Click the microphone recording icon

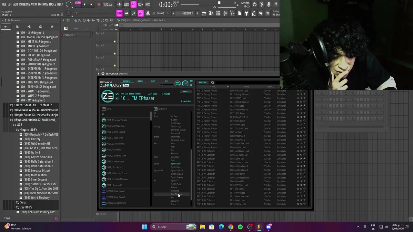(269, 5)
